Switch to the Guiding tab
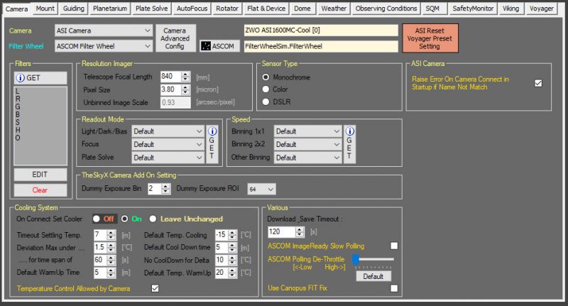The height and width of the screenshot is (306, 568). [x=74, y=9]
